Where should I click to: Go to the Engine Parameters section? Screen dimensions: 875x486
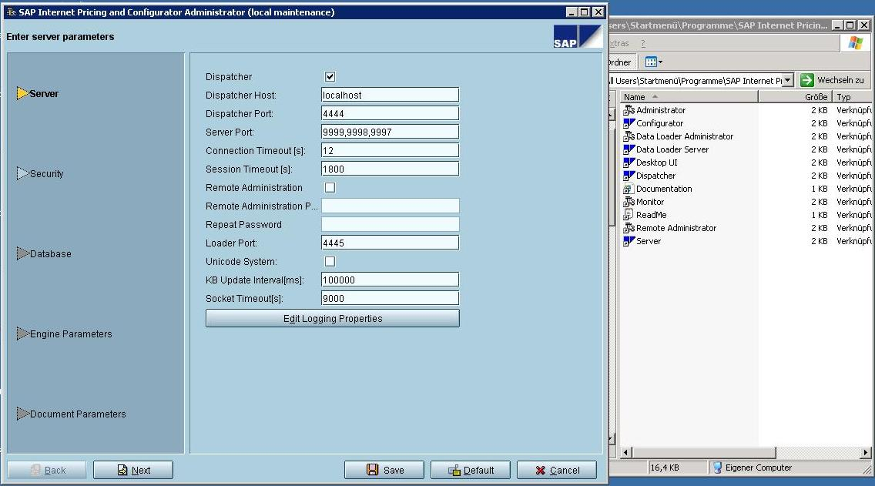pos(70,334)
